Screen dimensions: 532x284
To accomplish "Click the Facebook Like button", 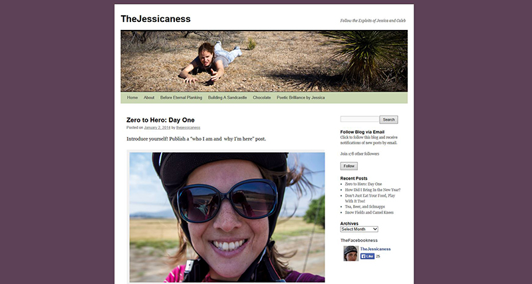I will pos(368,256).
